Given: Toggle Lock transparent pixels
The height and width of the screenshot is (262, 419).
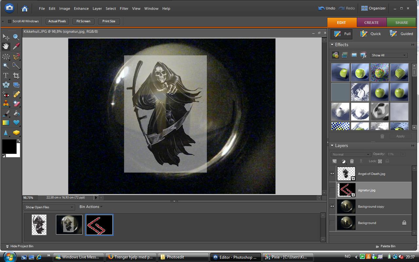Looking at the screenshot, I should coord(380,161).
